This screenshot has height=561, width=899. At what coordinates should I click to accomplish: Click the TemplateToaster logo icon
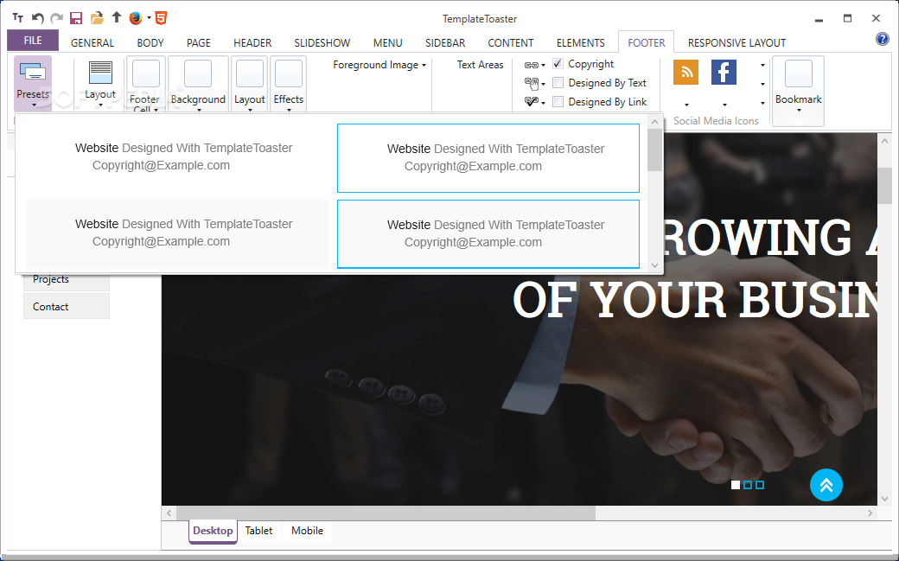pos(18,18)
